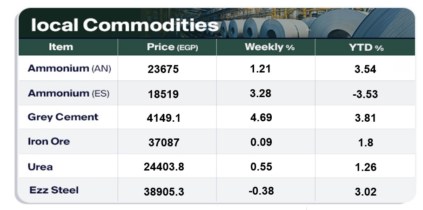Click Urea price 24403.8
The width and height of the screenshot is (423, 210).
tap(163, 167)
